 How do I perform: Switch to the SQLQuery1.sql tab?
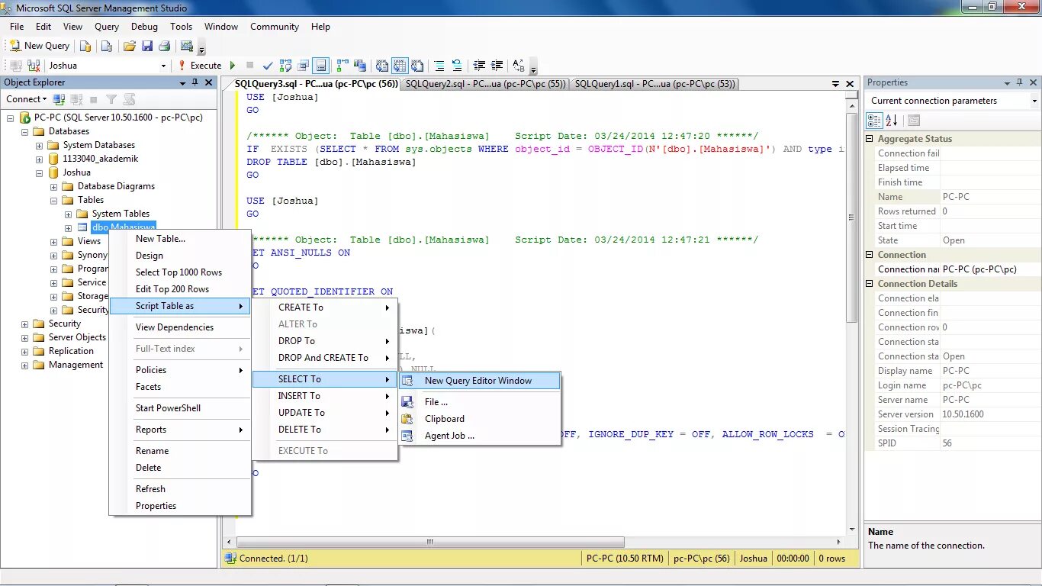655,84
